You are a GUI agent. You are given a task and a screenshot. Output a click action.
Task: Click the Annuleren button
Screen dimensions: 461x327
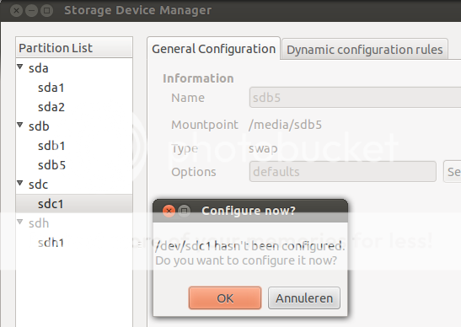click(x=304, y=298)
